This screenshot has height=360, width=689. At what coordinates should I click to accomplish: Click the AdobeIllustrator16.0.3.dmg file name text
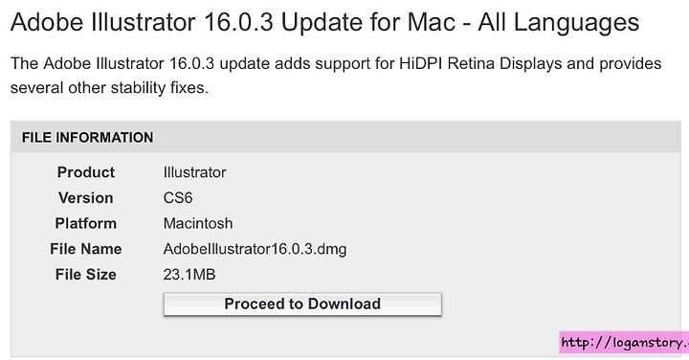click(255, 249)
